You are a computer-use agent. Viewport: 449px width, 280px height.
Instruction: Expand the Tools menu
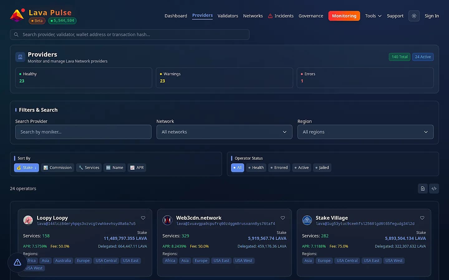(x=373, y=16)
